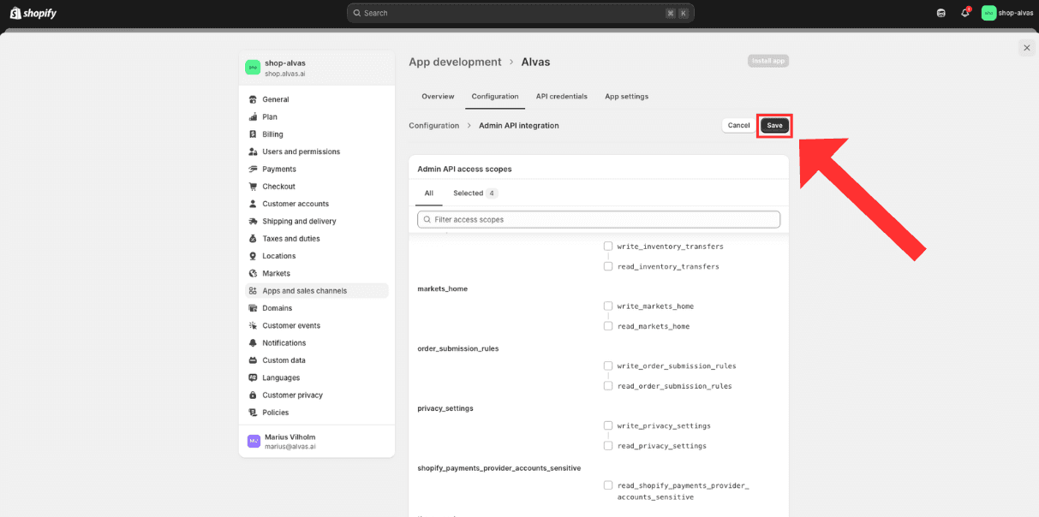Image resolution: width=1039 pixels, height=517 pixels.
Task: Click the Sidekick icon in top bar
Action: tap(941, 13)
